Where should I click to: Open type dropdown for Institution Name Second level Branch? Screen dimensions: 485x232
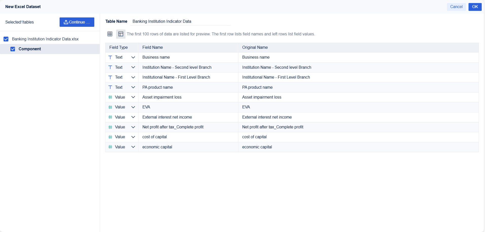(x=133, y=67)
